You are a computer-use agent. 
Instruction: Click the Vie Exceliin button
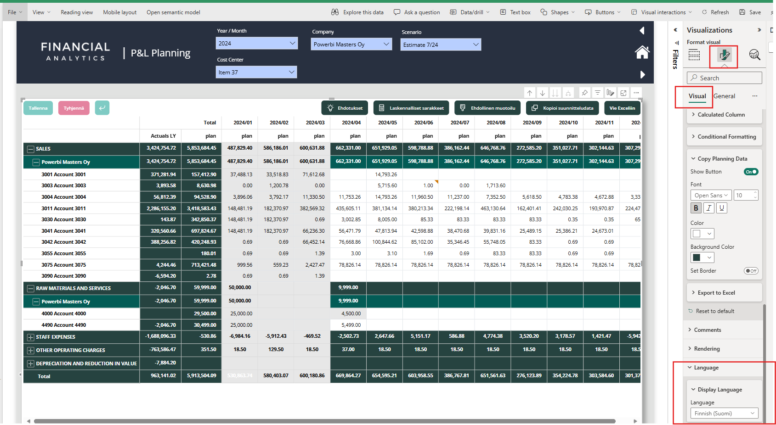[x=622, y=108]
